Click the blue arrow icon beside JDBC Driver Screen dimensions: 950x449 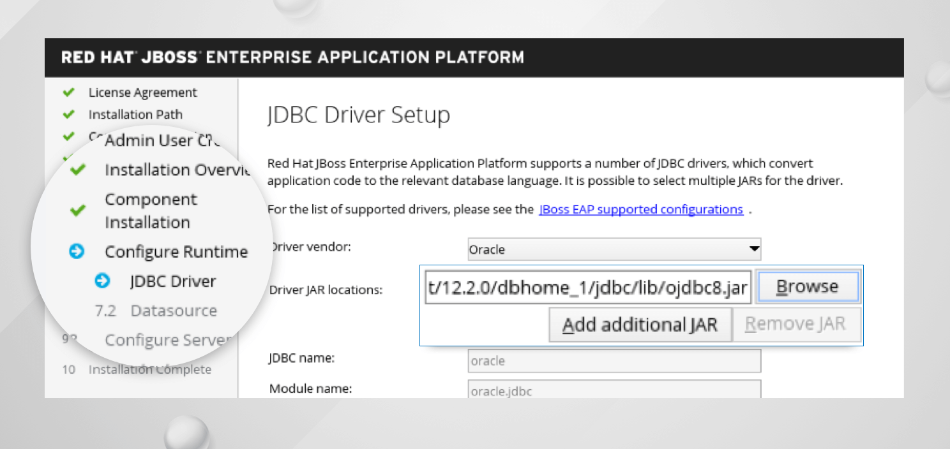coord(102,281)
